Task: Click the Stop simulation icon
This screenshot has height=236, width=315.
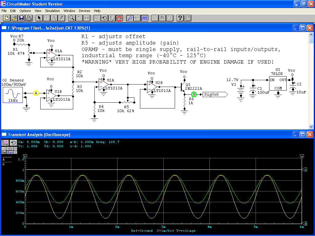Action: (120, 18)
